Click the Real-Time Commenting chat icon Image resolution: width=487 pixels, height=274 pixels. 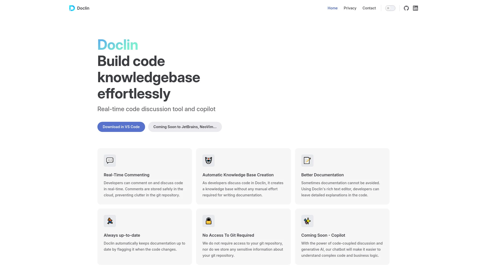(x=109, y=161)
